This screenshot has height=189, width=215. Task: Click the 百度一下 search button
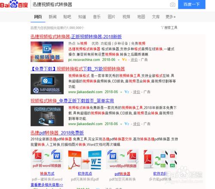[192, 4]
